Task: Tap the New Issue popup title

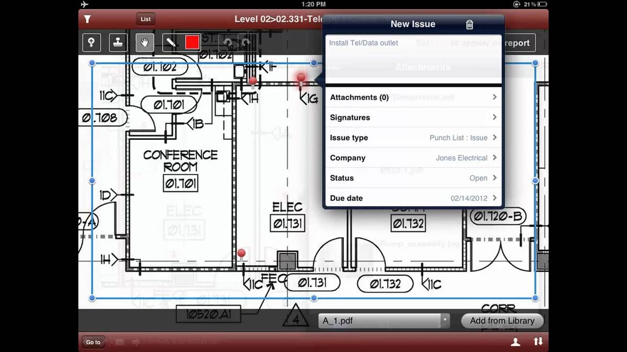Action: [x=413, y=24]
